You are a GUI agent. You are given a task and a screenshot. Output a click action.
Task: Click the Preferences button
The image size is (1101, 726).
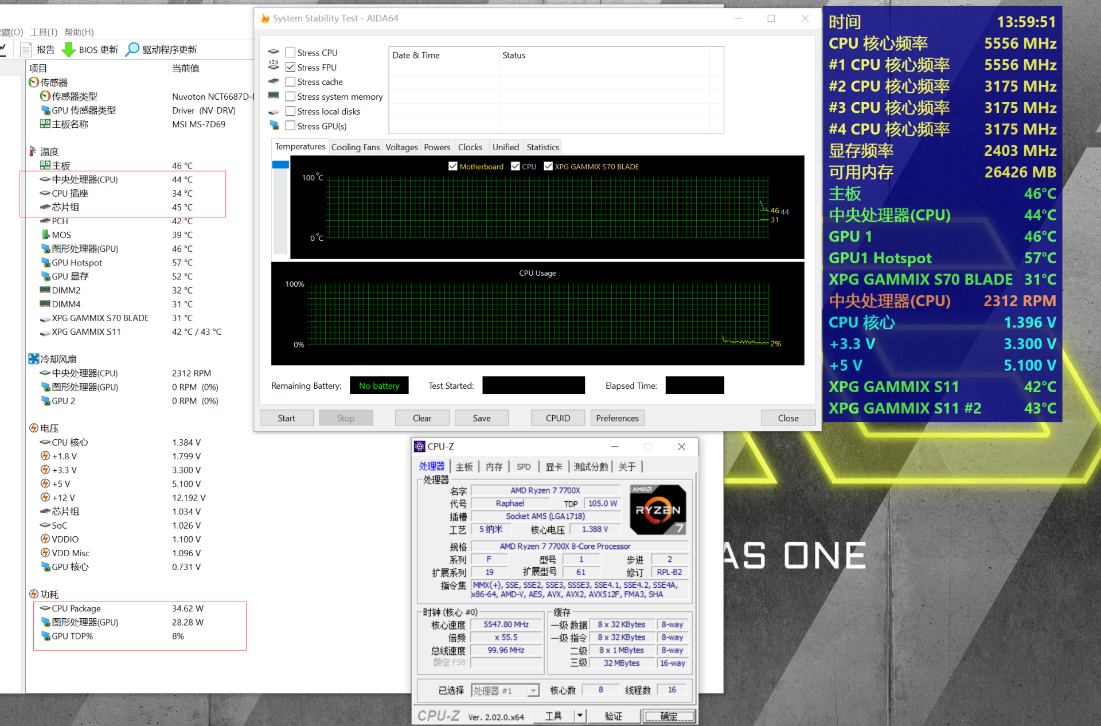[x=617, y=418]
